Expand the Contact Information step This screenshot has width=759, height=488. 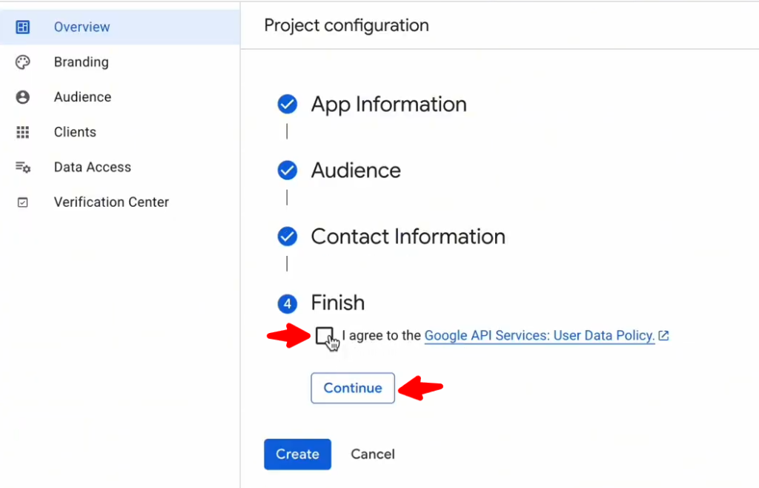pos(408,237)
